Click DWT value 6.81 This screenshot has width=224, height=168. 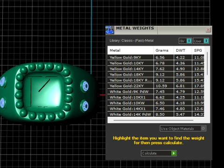pos(181,86)
